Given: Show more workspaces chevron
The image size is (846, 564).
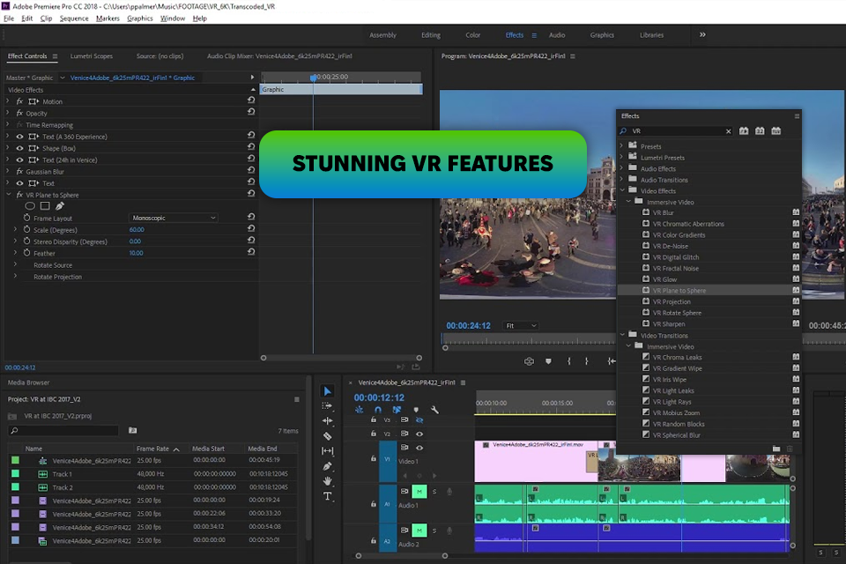Looking at the screenshot, I should click(x=702, y=34).
